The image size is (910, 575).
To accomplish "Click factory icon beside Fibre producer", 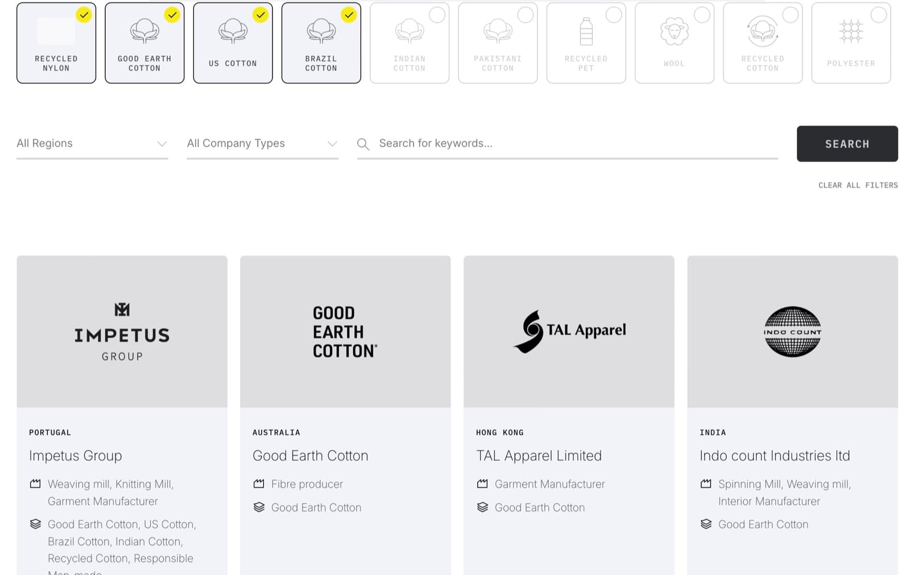I will pyautogui.click(x=259, y=484).
